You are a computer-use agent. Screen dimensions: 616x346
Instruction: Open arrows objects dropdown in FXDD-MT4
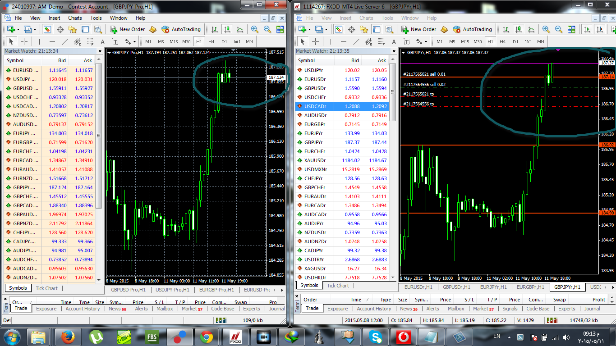[x=425, y=41]
